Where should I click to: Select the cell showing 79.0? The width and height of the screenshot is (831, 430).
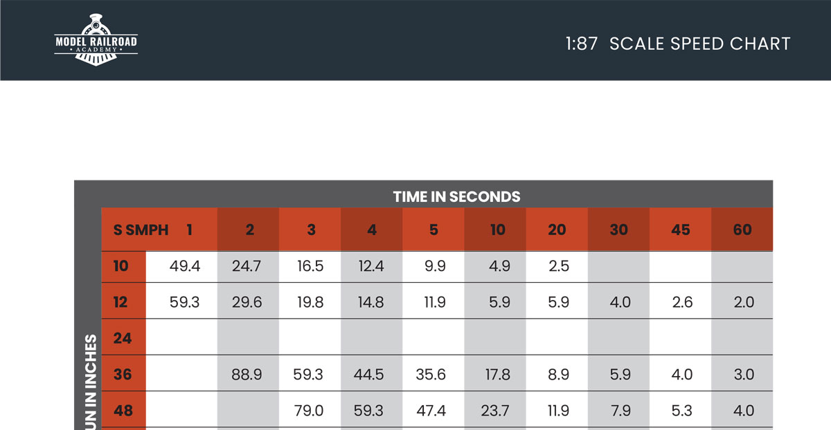pos(309,411)
